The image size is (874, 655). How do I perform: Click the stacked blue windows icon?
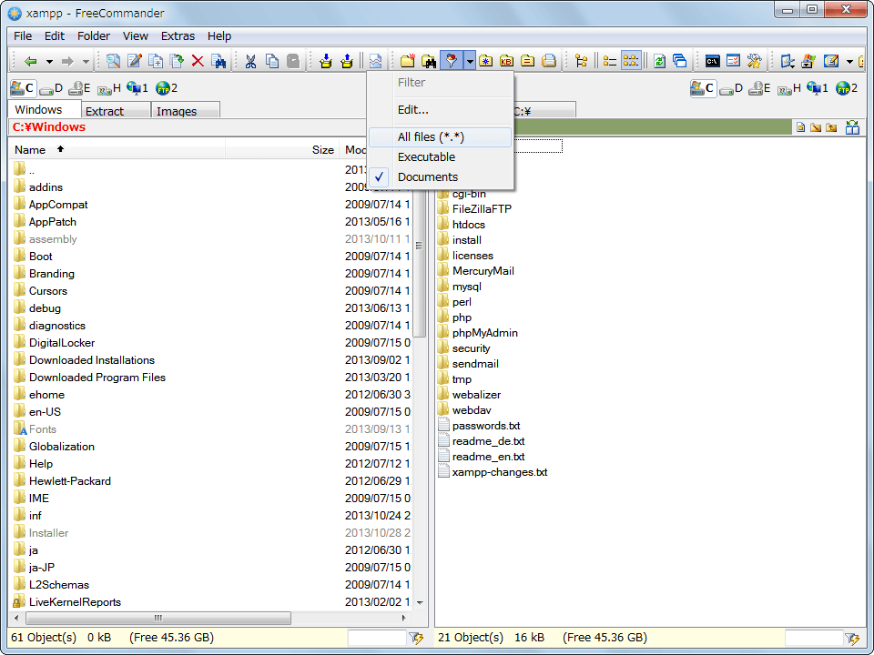pyautogui.click(x=680, y=61)
